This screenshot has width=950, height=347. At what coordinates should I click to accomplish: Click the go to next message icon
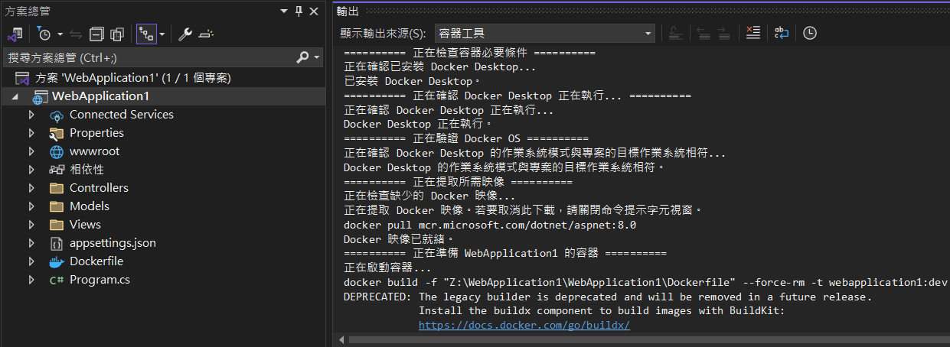point(724,33)
